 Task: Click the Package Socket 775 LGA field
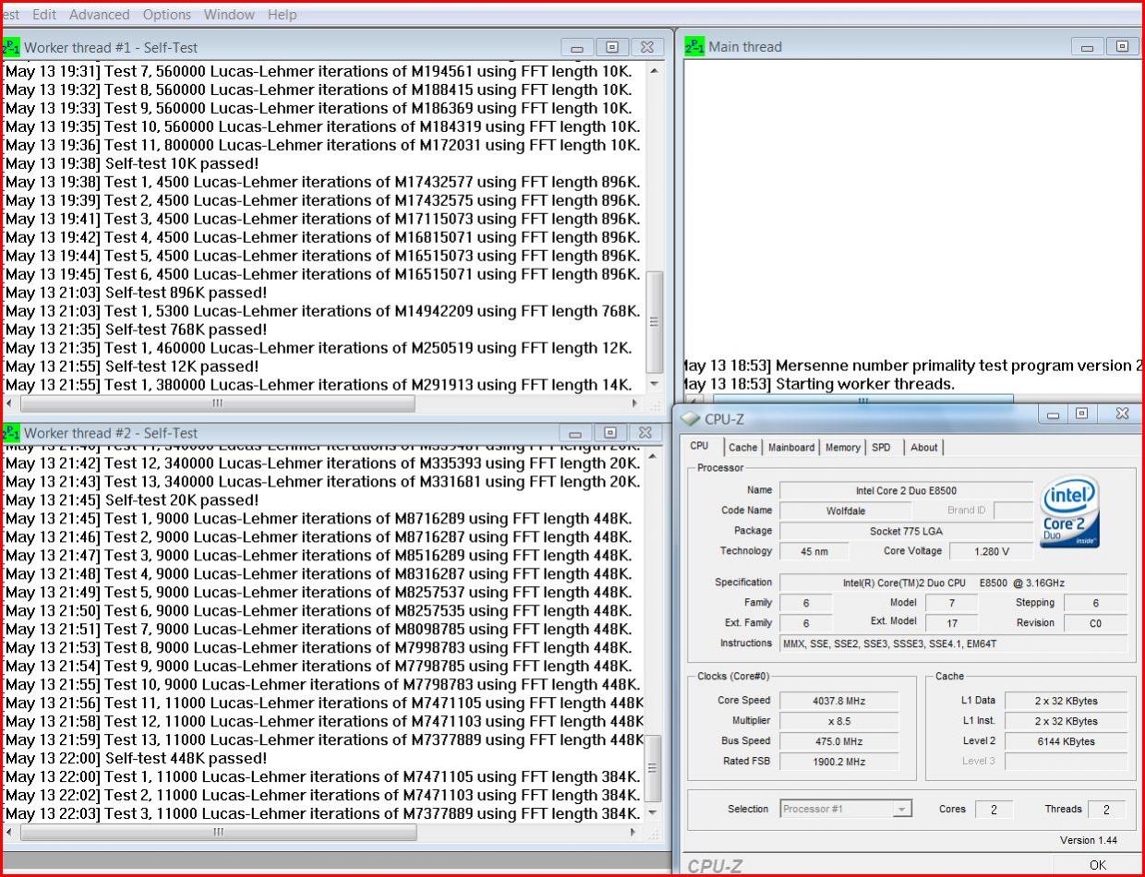(906, 531)
